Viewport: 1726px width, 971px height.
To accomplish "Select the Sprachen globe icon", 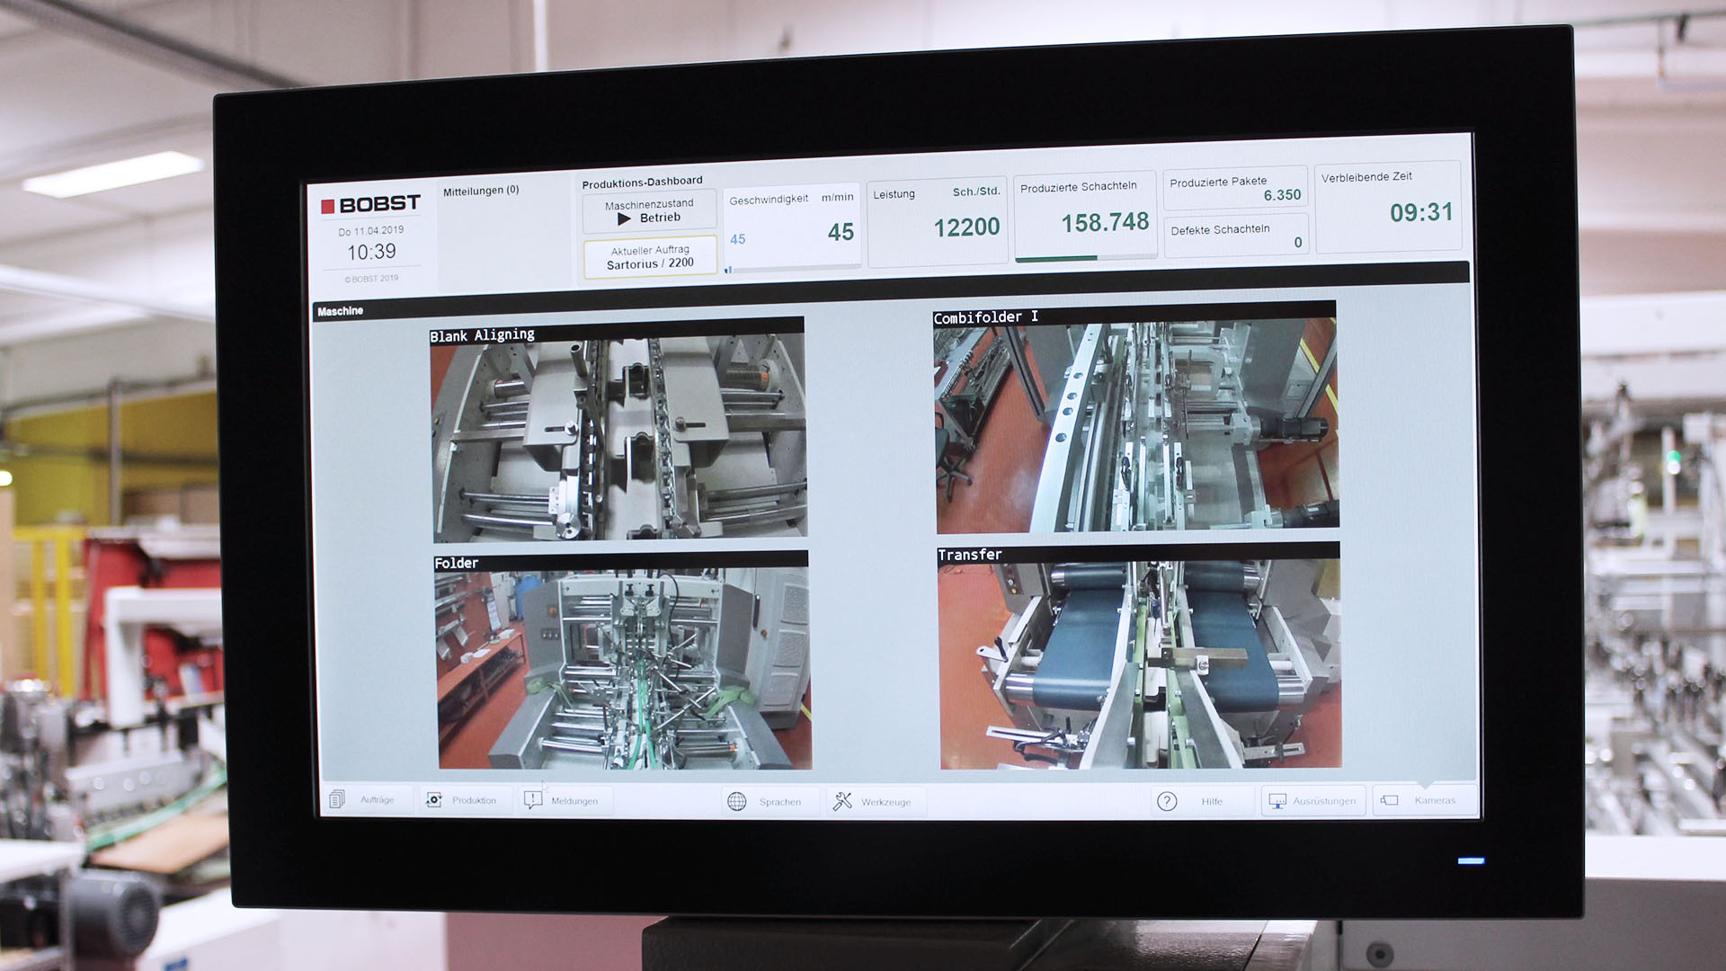I will [x=737, y=801].
